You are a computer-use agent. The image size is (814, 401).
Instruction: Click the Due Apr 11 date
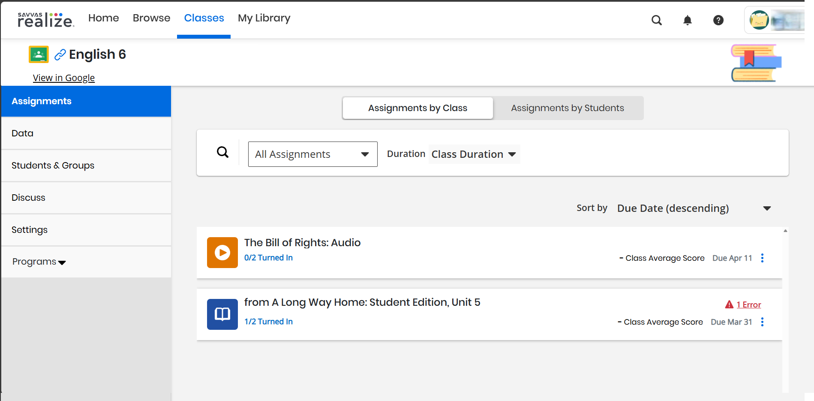point(732,258)
